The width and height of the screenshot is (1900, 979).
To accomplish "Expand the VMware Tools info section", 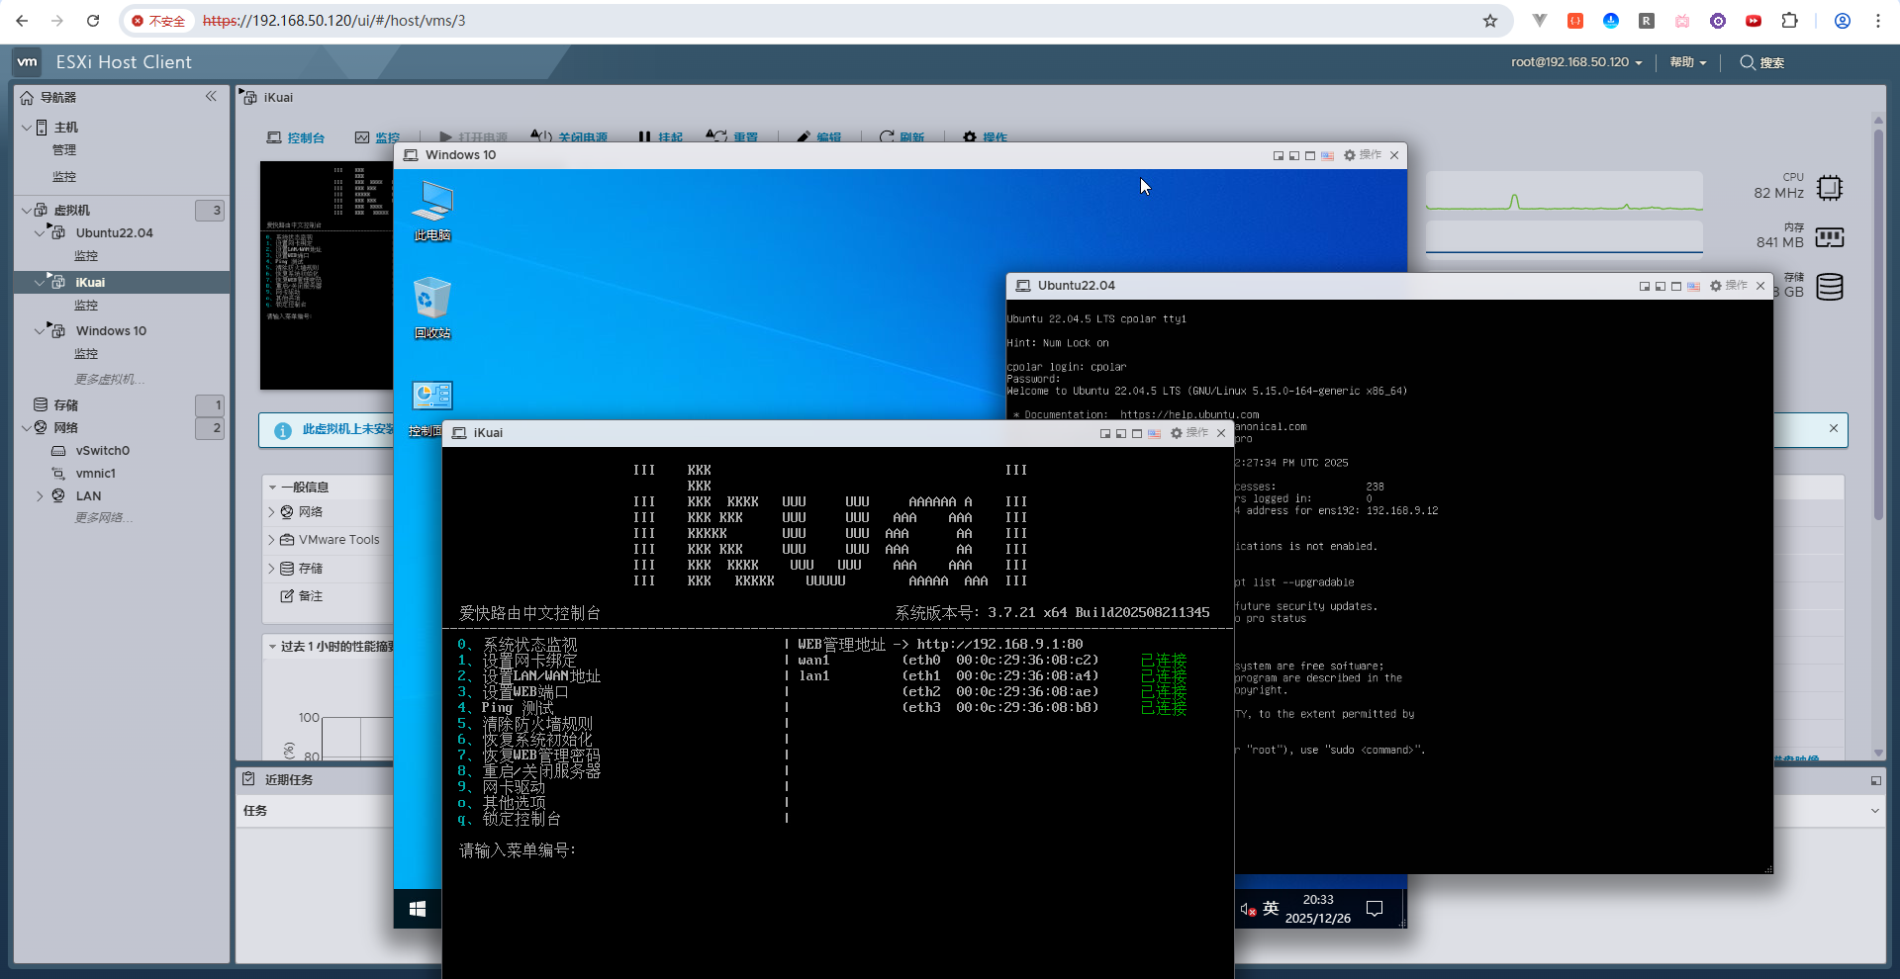I will point(272,540).
